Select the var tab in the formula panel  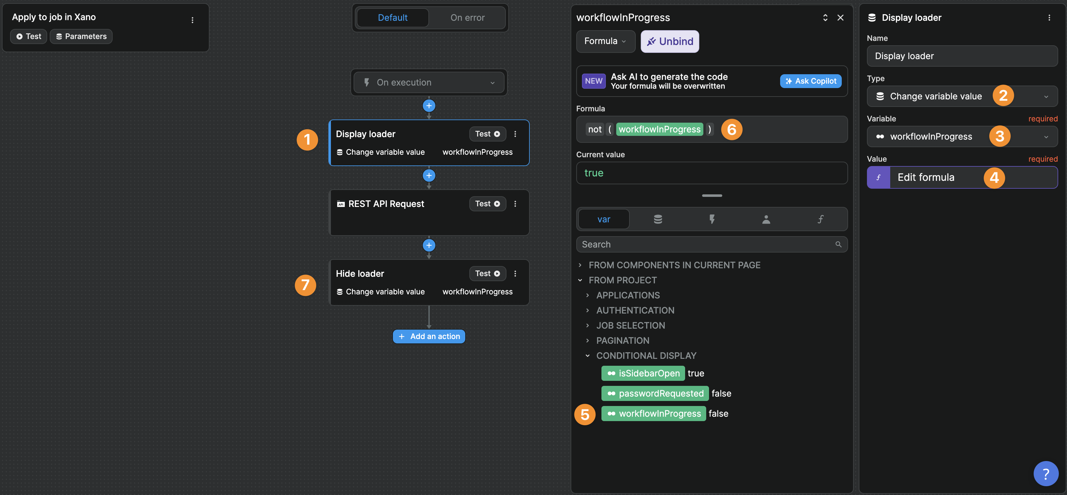pyautogui.click(x=604, y=219)
